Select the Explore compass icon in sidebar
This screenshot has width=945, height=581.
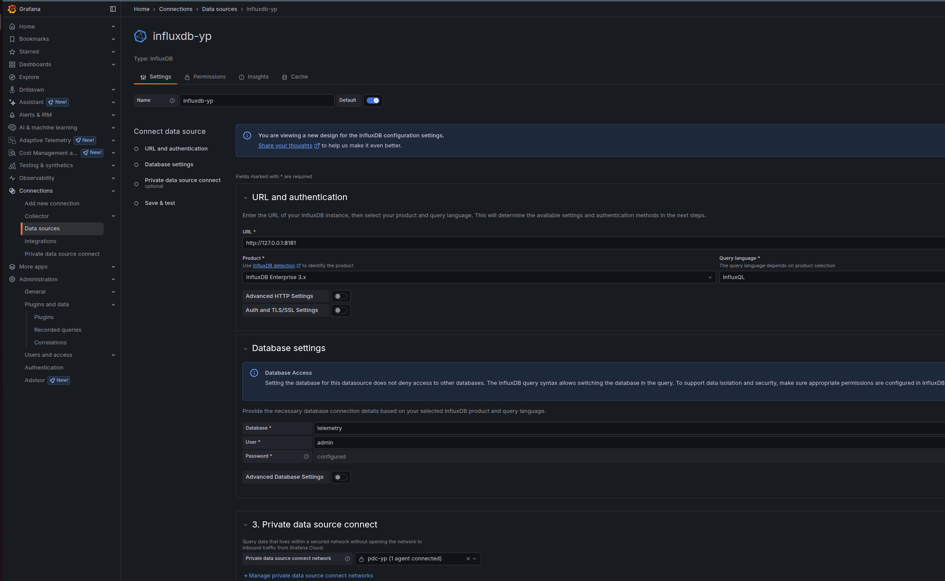tap(12, 77)
